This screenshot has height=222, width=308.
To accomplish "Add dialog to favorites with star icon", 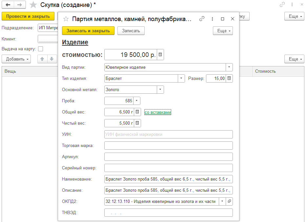I will pyautogui.click(x=66, y=19).
